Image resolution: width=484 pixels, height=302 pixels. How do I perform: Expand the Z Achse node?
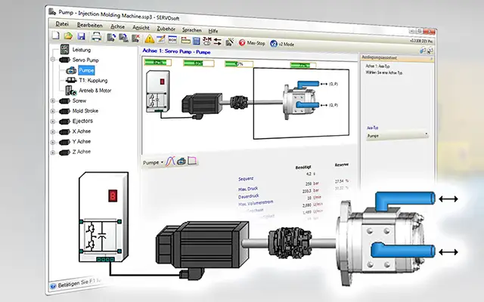click(x=53, y=153)
